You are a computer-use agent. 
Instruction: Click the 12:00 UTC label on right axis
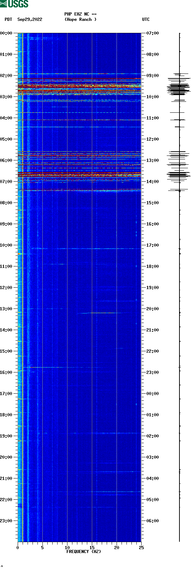pyautogui.click(x=153, y=139)
